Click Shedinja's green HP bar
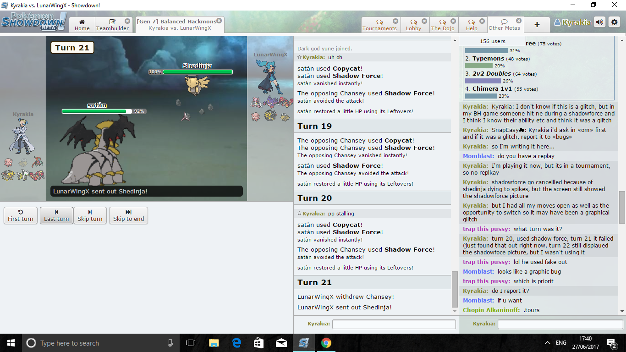Screen dimensions: 626x352 pyautogui.click(x=198, y=72)
